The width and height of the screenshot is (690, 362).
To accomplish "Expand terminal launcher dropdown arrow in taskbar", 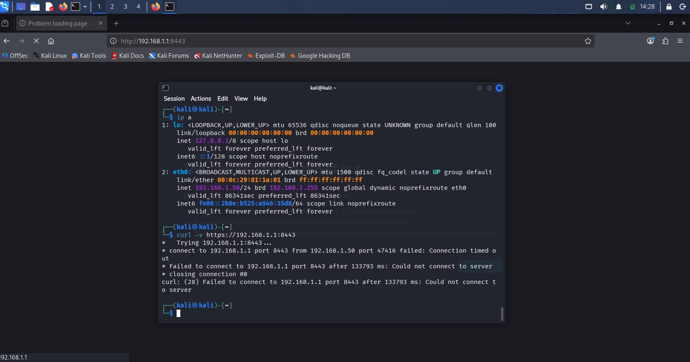I will 85,7.
